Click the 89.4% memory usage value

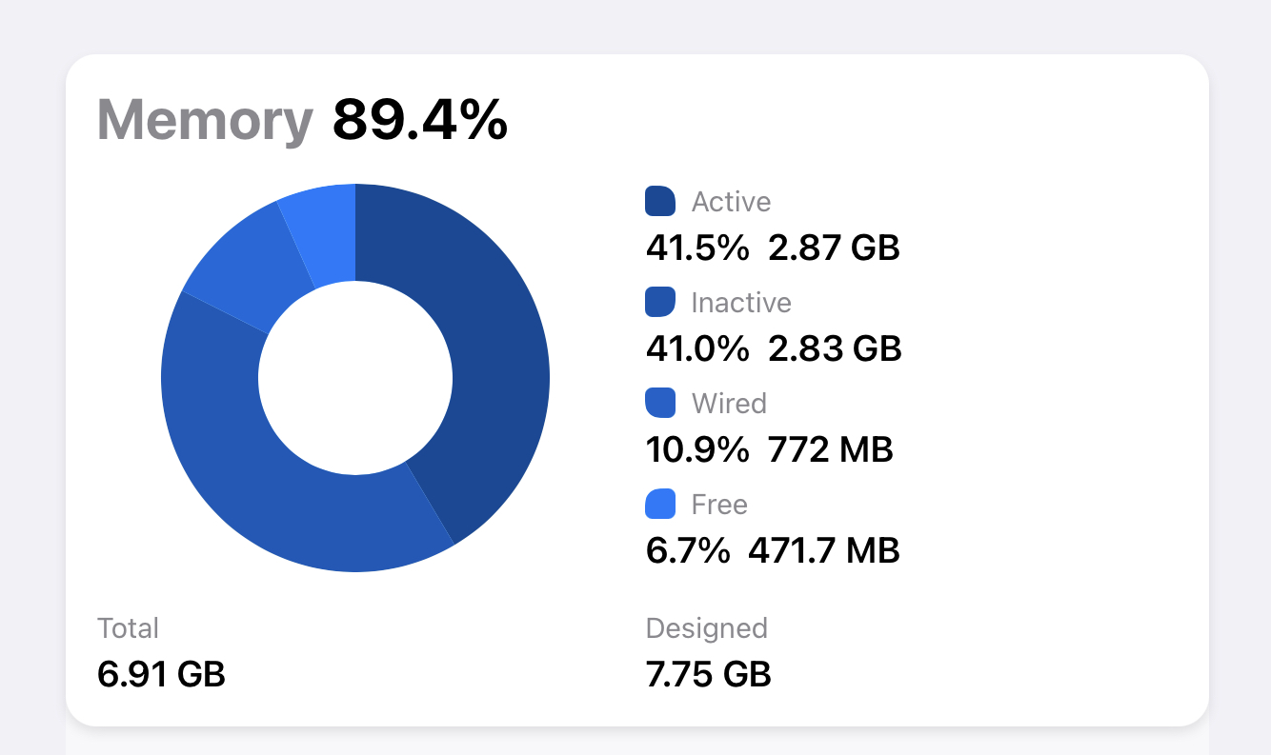click(419, 121)
